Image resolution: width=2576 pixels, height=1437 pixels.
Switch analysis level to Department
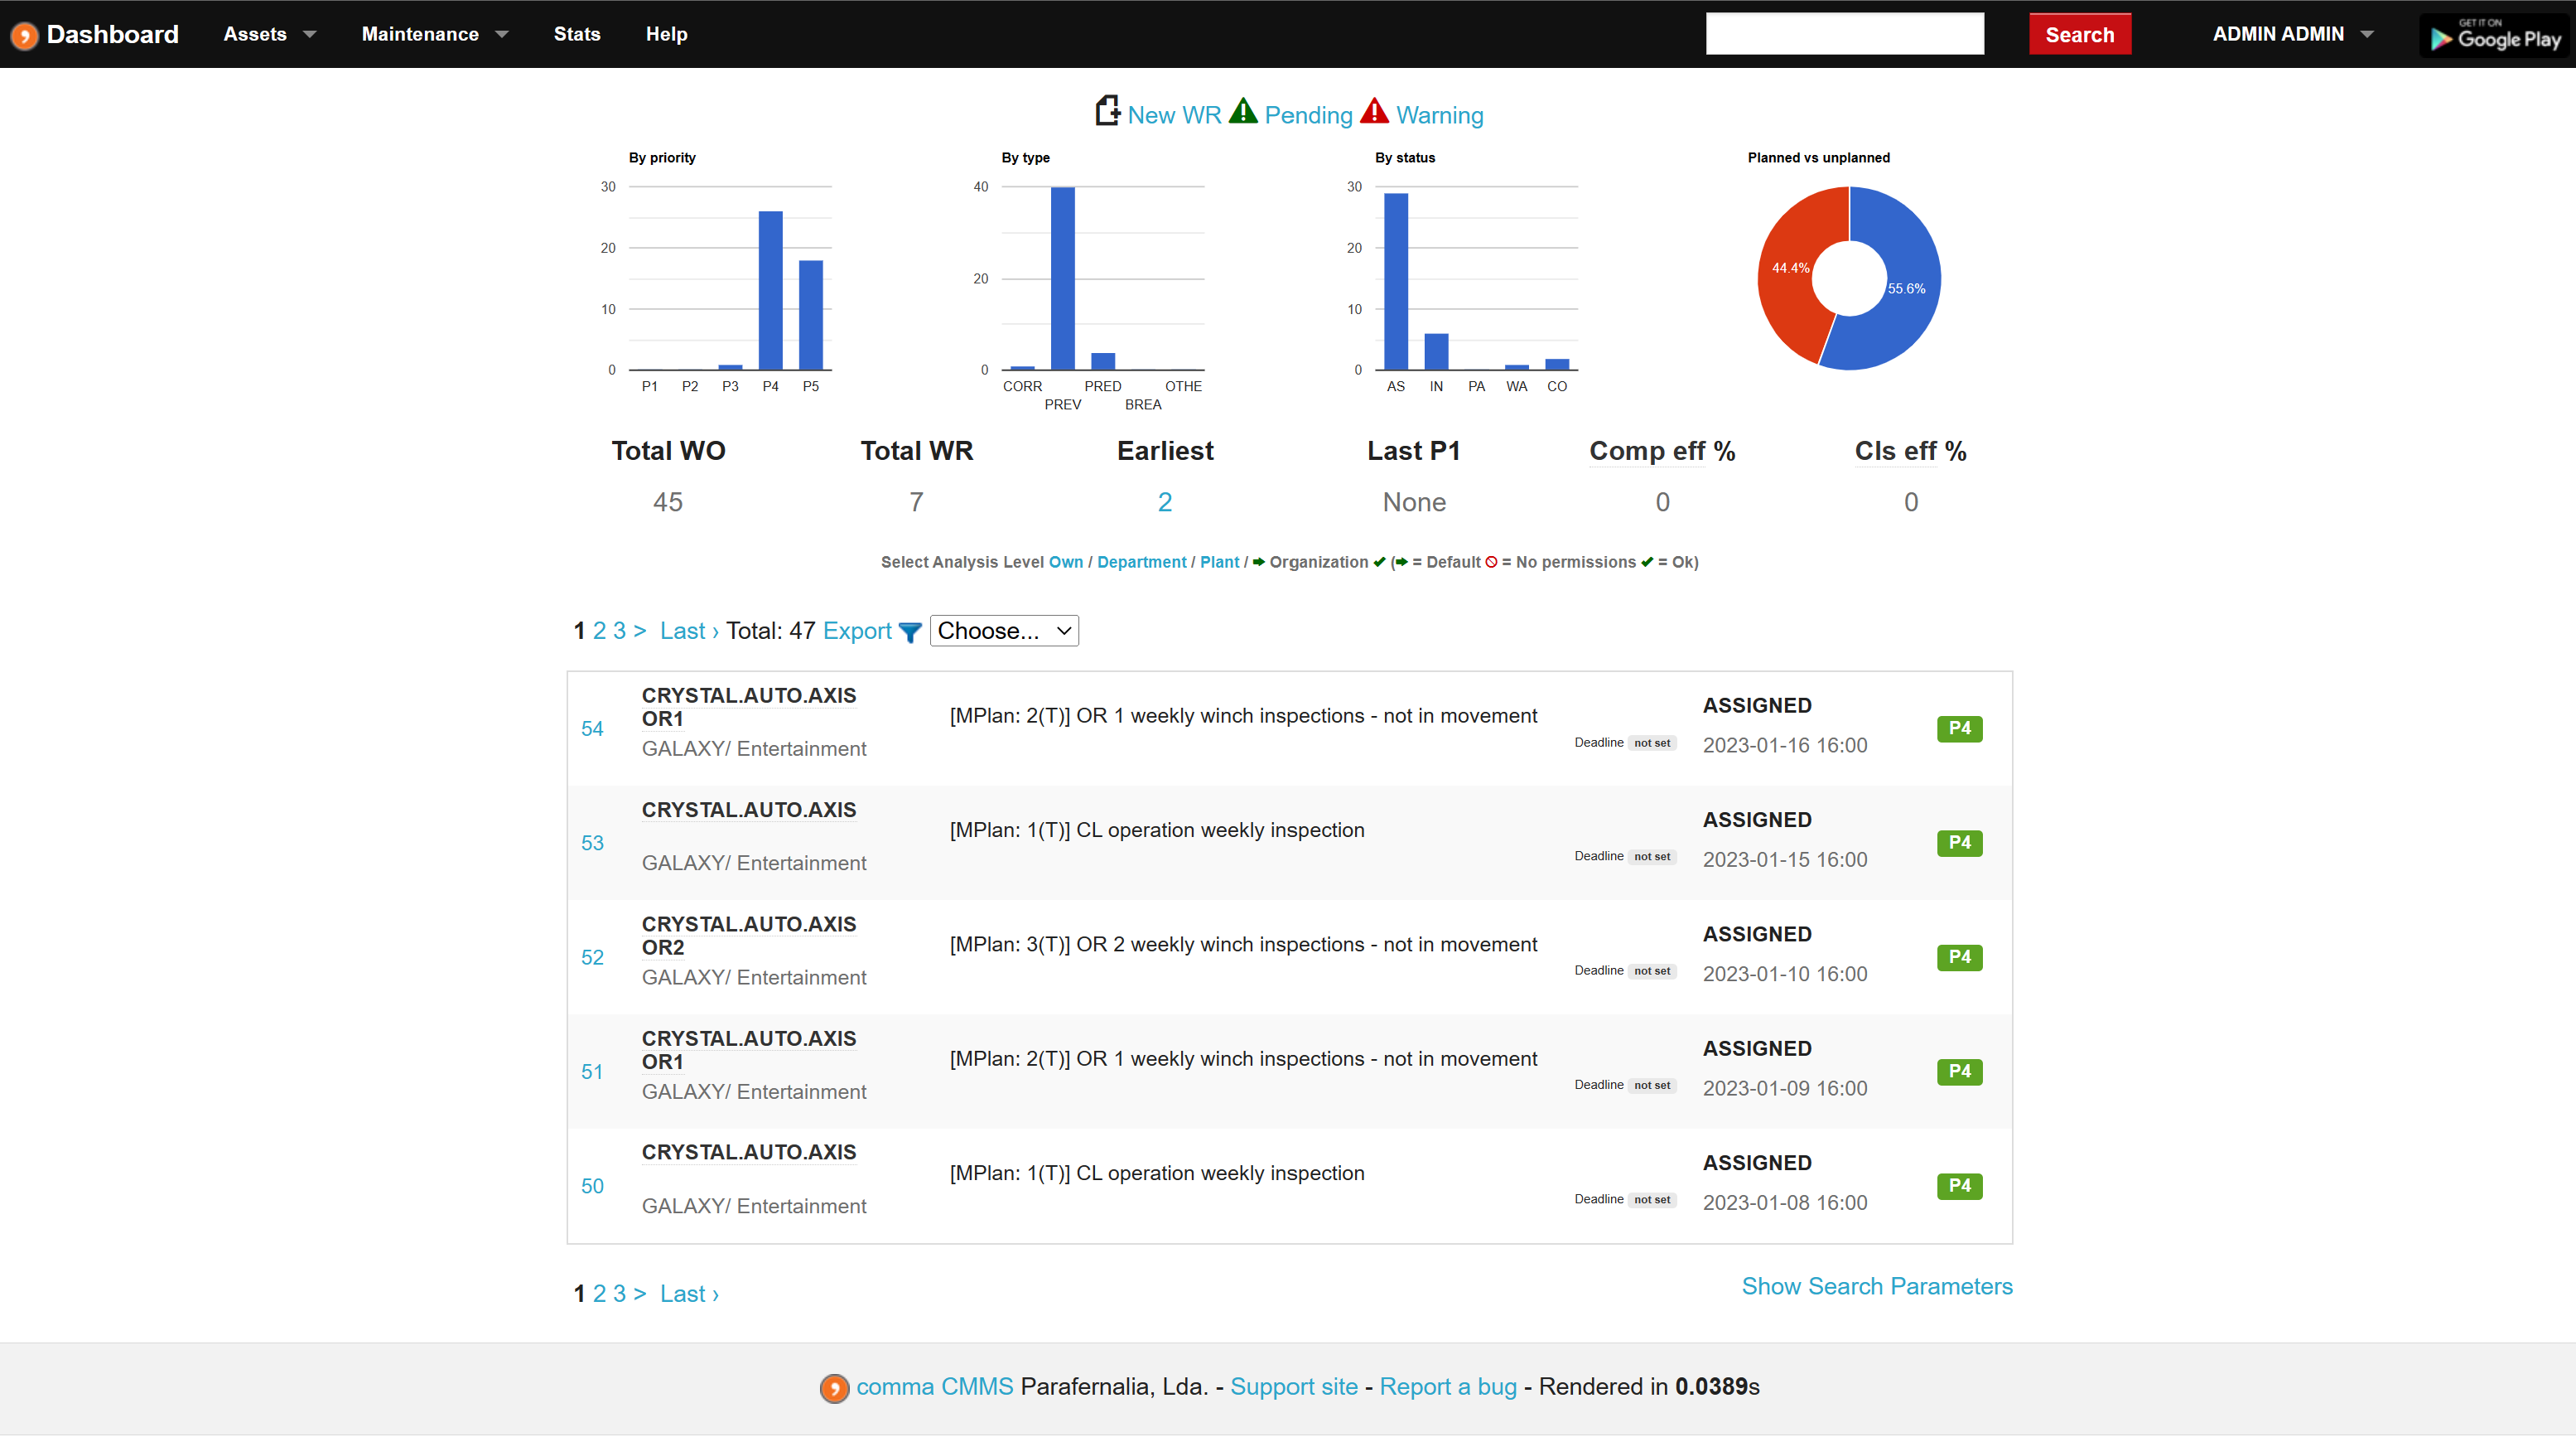1142,561
